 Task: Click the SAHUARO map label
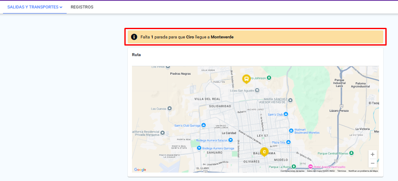click(215, 153)
